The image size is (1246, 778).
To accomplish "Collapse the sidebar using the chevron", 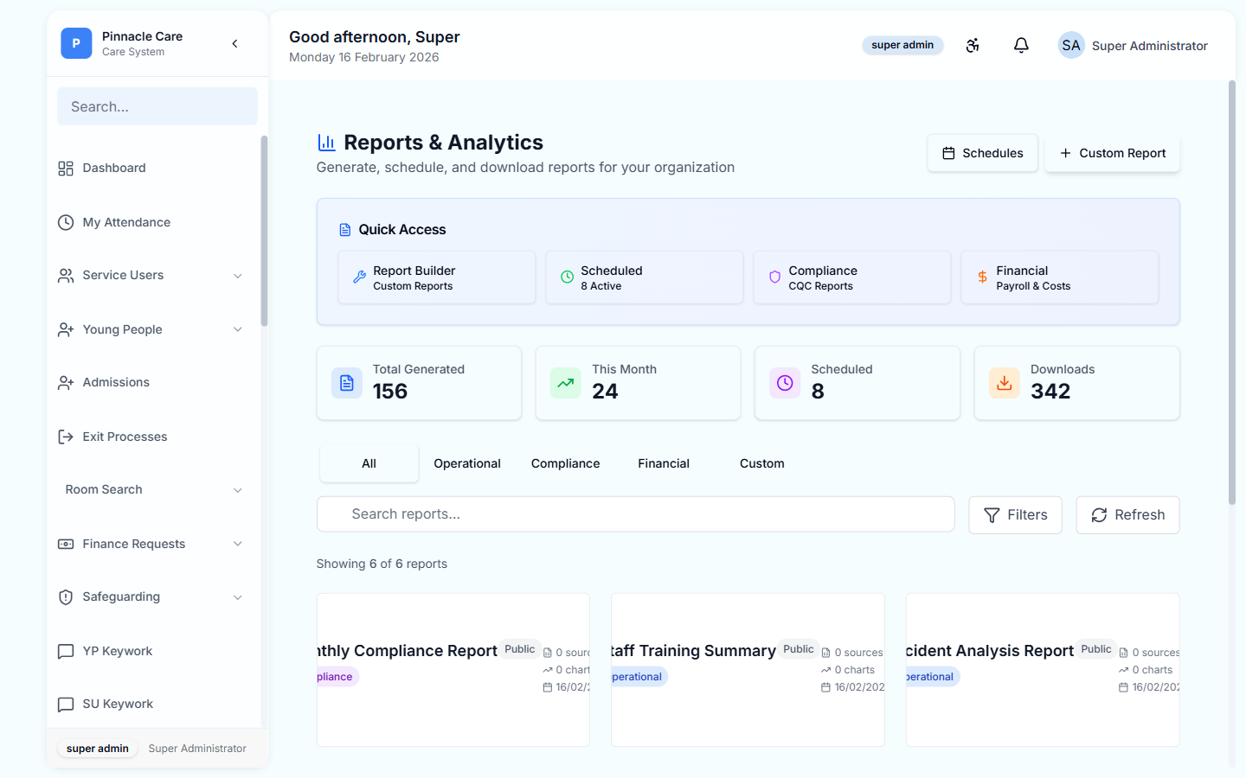I will pyautogui.click(x=234, y=42).
